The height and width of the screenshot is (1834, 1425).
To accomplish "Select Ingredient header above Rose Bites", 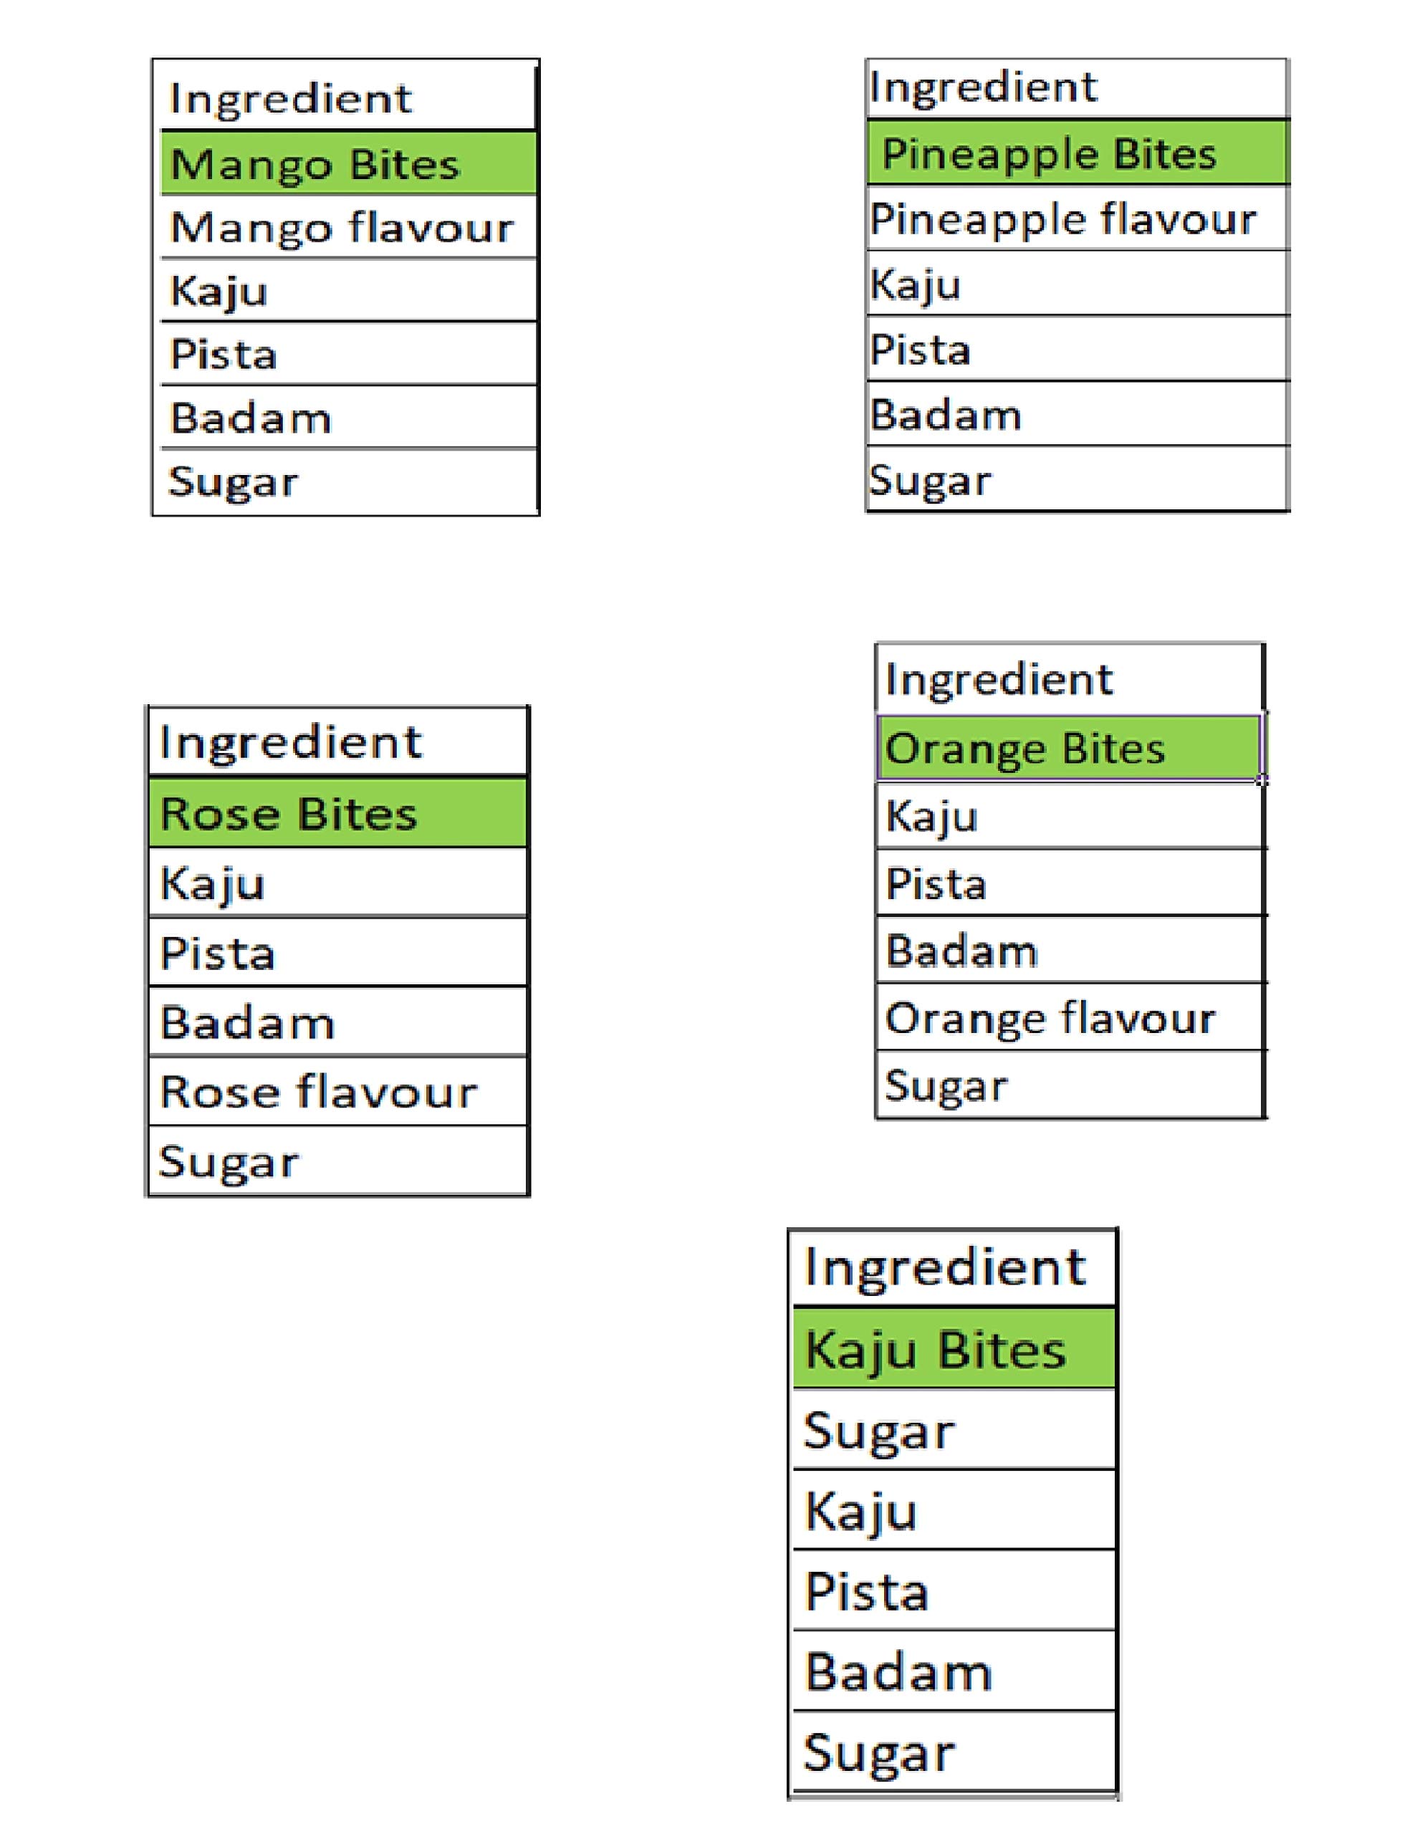I will coord(337,741).
